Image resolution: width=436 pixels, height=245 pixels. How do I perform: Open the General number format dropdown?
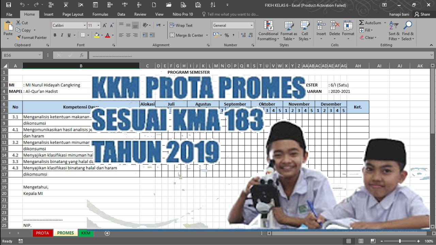coord(252,25)
